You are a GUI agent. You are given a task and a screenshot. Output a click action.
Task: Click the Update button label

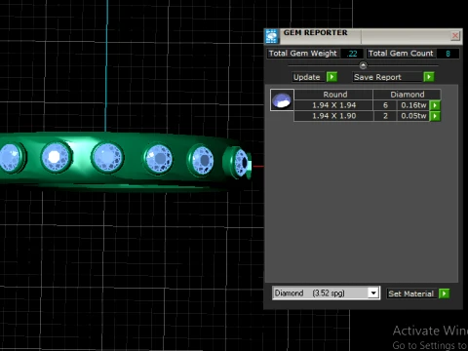[x=306, y=77]
